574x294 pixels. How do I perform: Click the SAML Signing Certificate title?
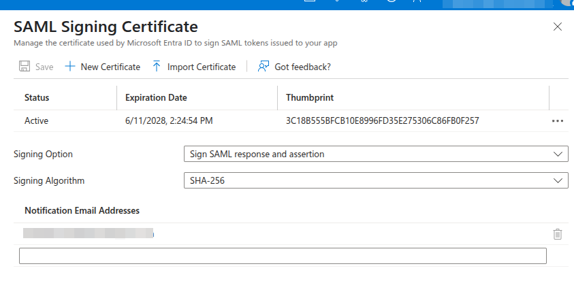pos(106,27)
